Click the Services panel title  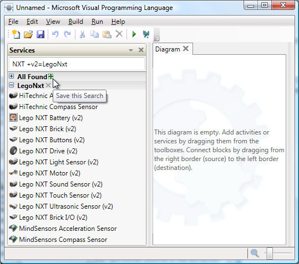(22, 50)
